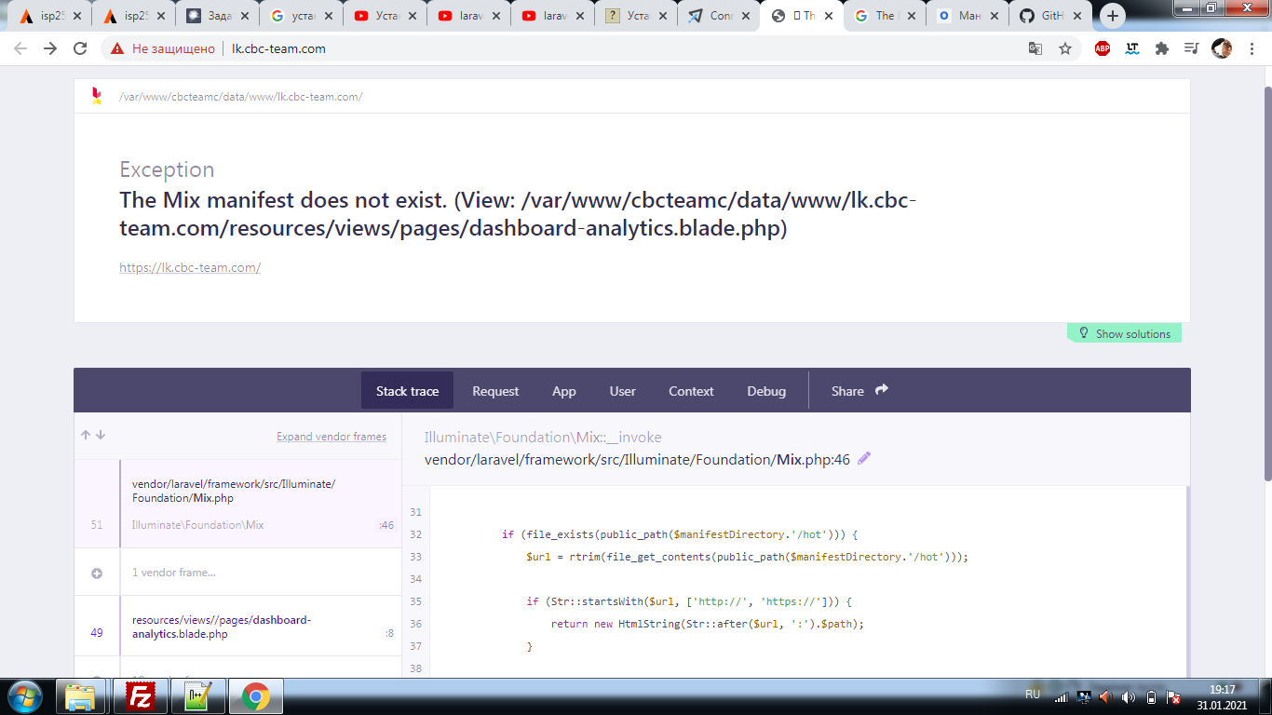Open the media control playlist icon
Viewport: 1272px width, 715px height.
click(1191, 48)
